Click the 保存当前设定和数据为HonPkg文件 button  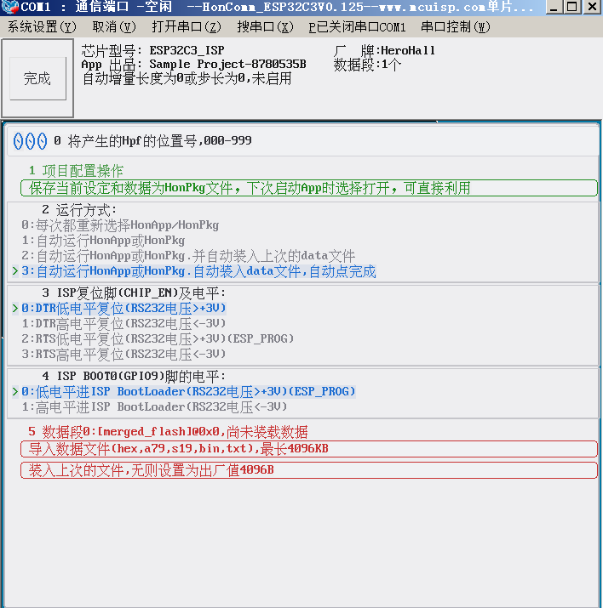click(308, 188)
